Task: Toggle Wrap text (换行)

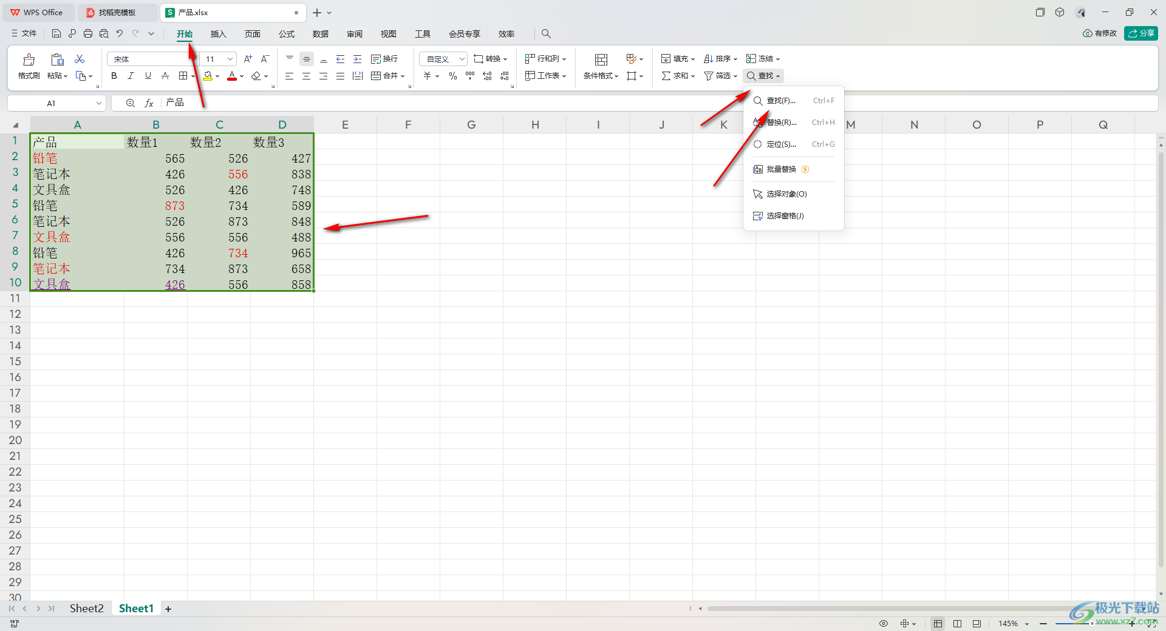Action: (x=384, y=59)
